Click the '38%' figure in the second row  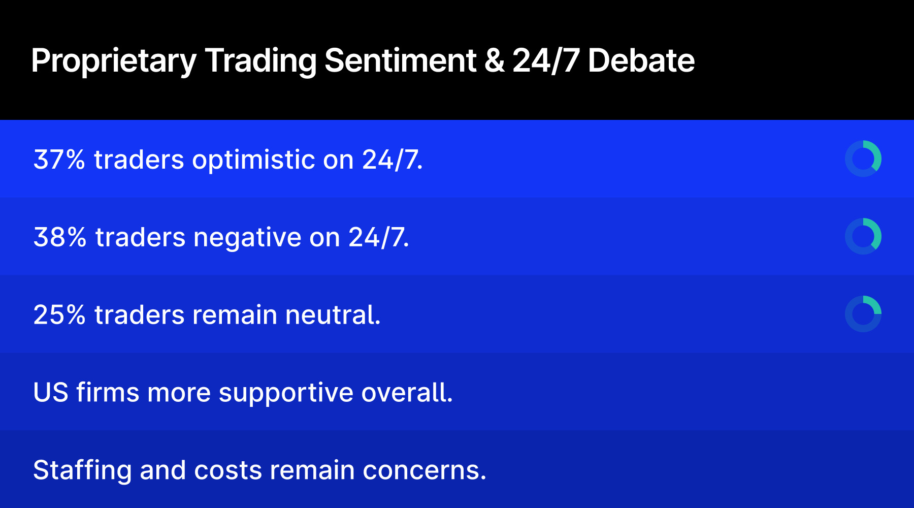(59, 237)
